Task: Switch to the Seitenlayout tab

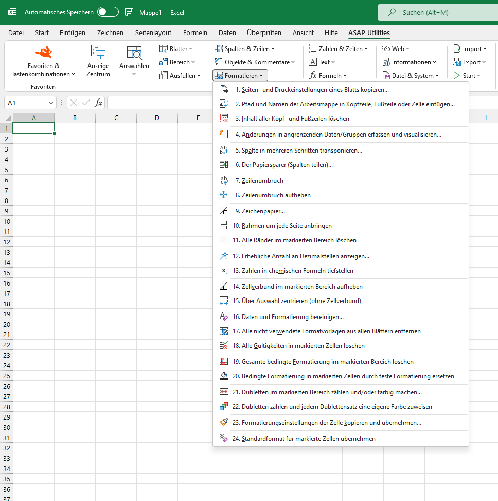Action: (153, 32)
